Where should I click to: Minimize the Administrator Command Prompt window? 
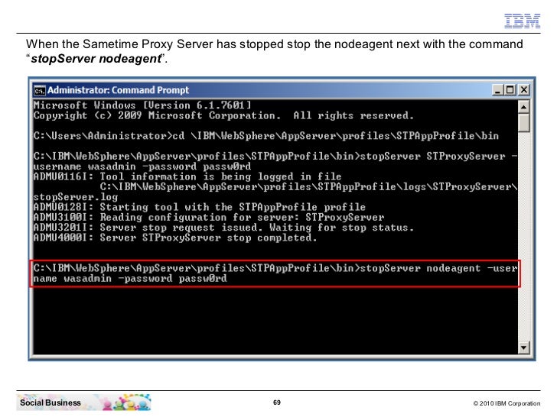click(x=497, y=90)
